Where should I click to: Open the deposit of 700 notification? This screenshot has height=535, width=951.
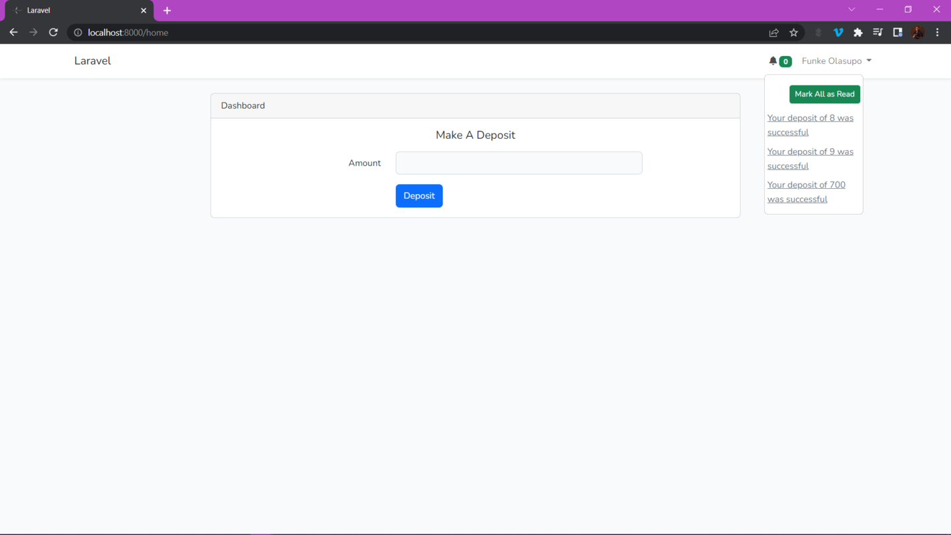click(806, 191)
